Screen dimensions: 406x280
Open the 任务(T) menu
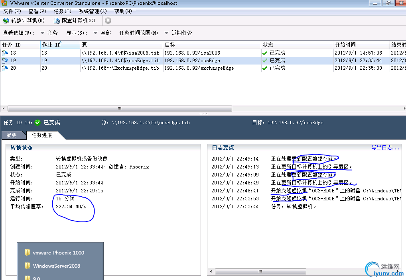[62, 12]
